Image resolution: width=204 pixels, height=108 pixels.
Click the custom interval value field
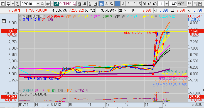161,4
